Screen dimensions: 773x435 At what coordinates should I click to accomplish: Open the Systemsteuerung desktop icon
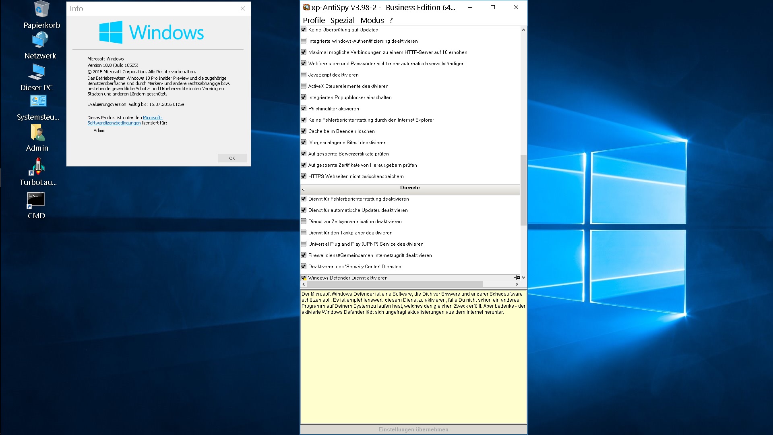pos(38,101)
